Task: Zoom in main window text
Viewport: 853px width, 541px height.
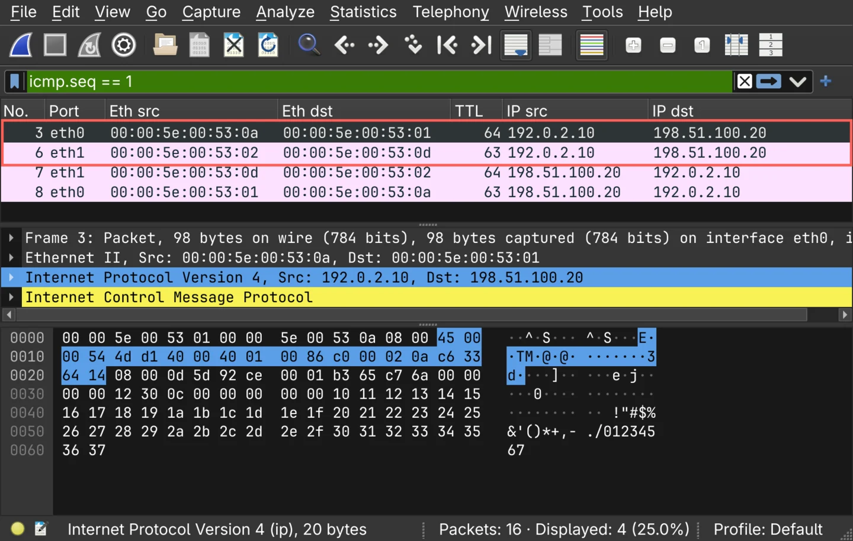Action: (633, 45)
